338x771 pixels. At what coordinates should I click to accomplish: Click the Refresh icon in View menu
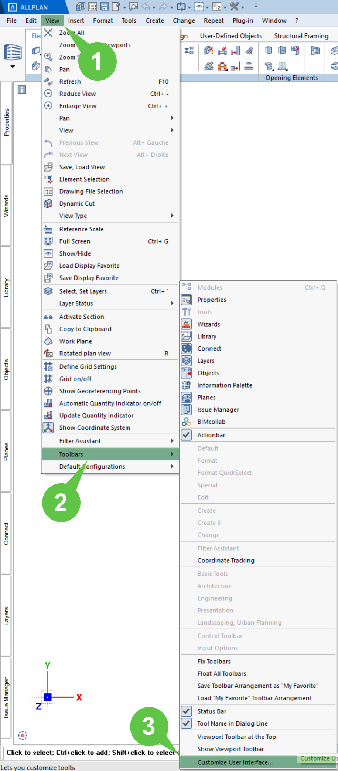(x=48, y=81)
